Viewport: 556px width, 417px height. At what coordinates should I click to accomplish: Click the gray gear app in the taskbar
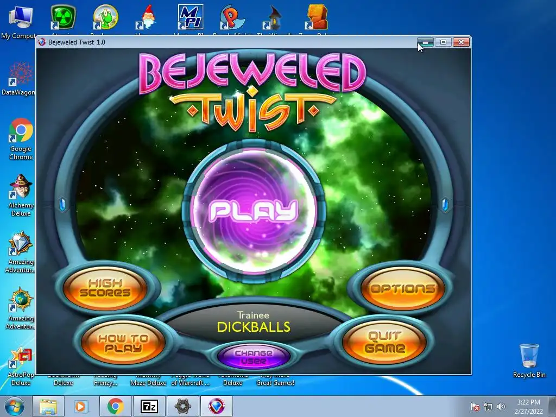(x=182, y=406)
